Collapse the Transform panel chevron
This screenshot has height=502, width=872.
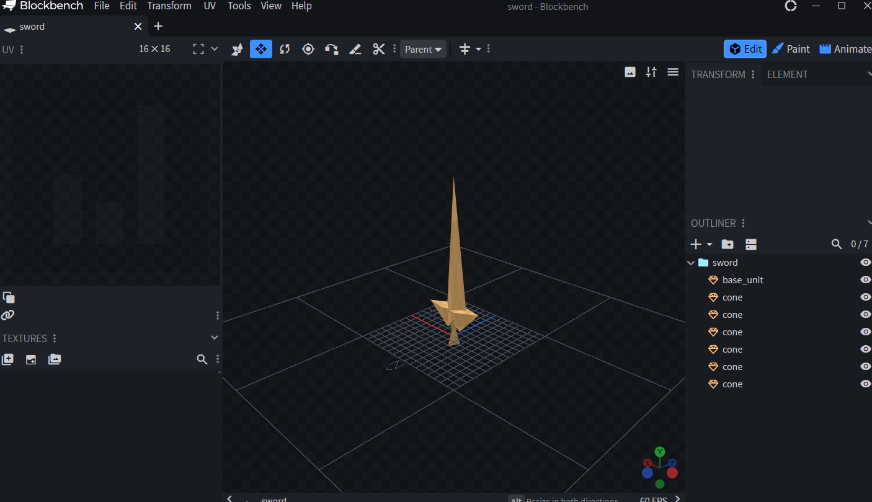pyautogui.click(x=869, y=74)
